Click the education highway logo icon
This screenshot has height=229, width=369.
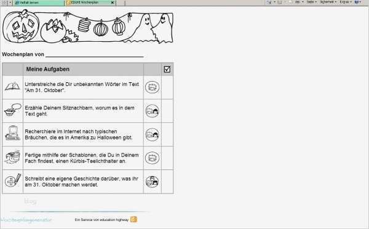point(133,219)
